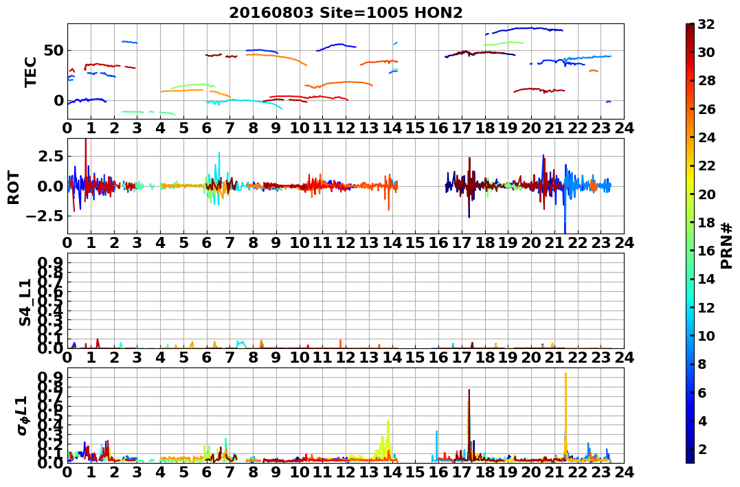Click the σφL1 y-axis label
Viewport: 740px width, 487px height.
[x=22, y=416]
